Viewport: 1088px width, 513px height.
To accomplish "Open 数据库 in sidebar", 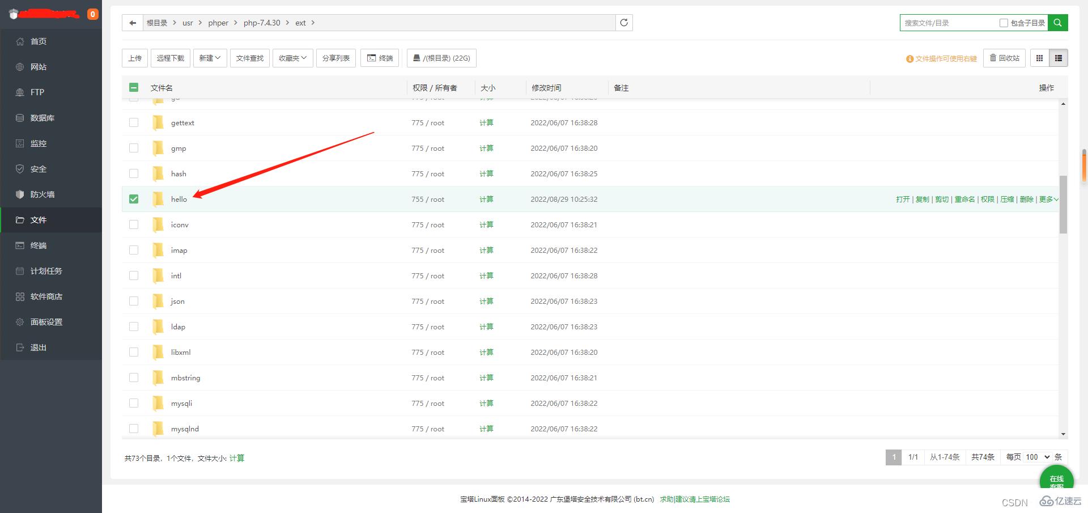I will [x=51, y=118].
